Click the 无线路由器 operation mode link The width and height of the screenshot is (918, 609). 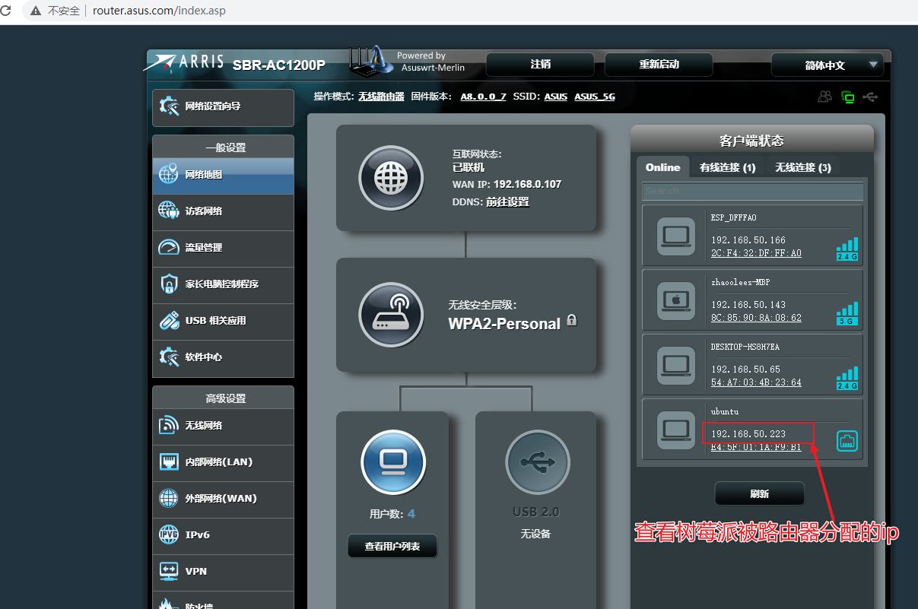(381, 97)
